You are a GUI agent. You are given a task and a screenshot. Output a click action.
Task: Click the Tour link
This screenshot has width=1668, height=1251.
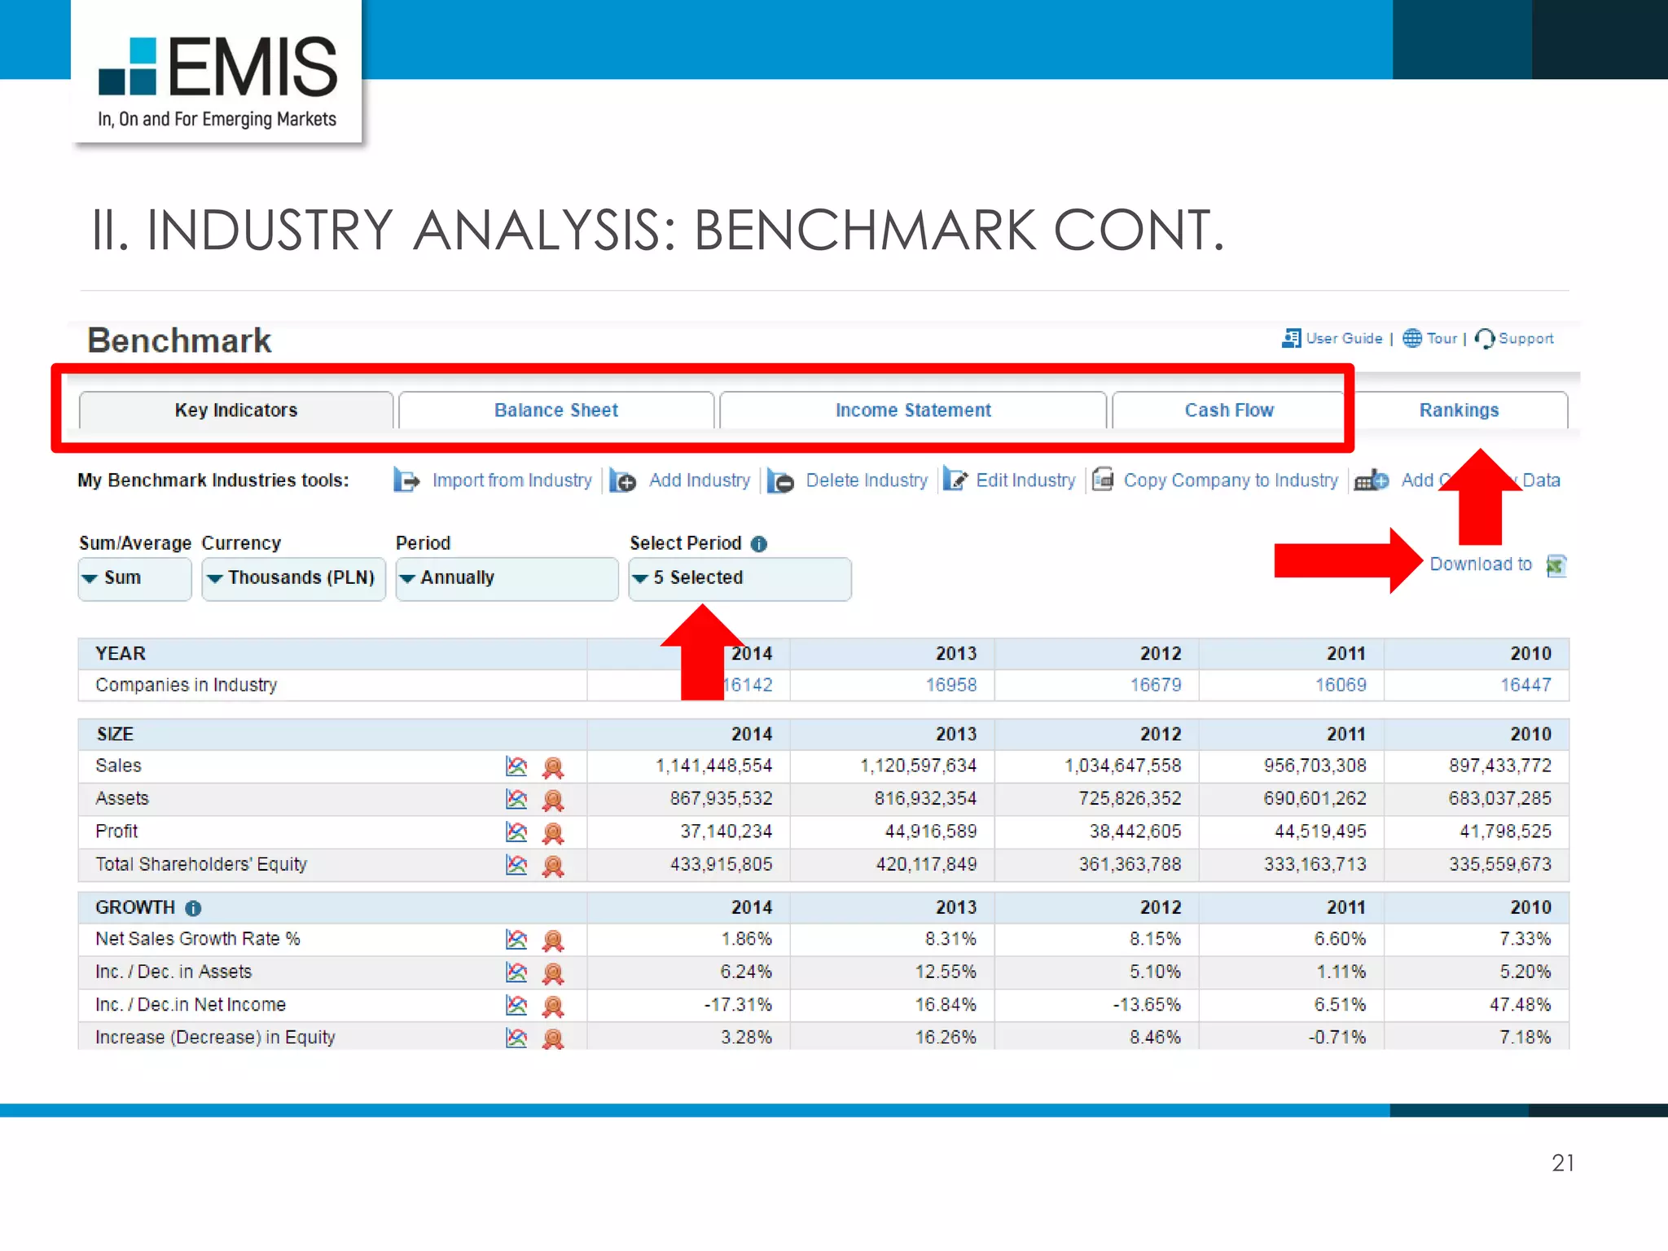1442,338
